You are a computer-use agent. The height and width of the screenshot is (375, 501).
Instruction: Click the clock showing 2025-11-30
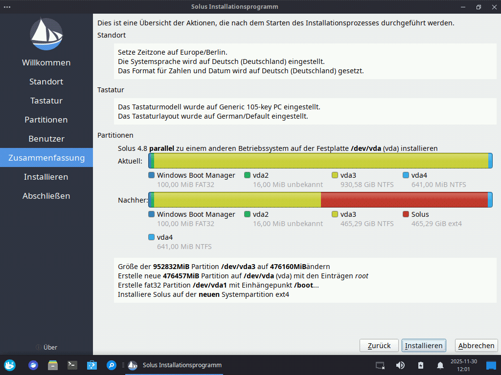click(x=464, y=365)
